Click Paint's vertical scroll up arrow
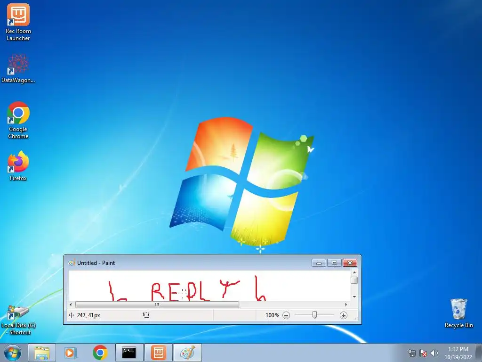The image size is (482, 362). (354, 273)
